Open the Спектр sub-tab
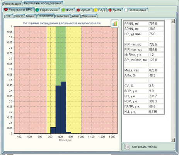179x155 pixels. point(19,16)
